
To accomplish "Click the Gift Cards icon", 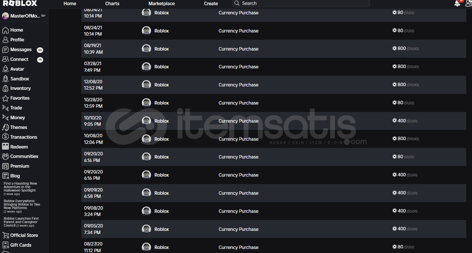I will (5, 245).
